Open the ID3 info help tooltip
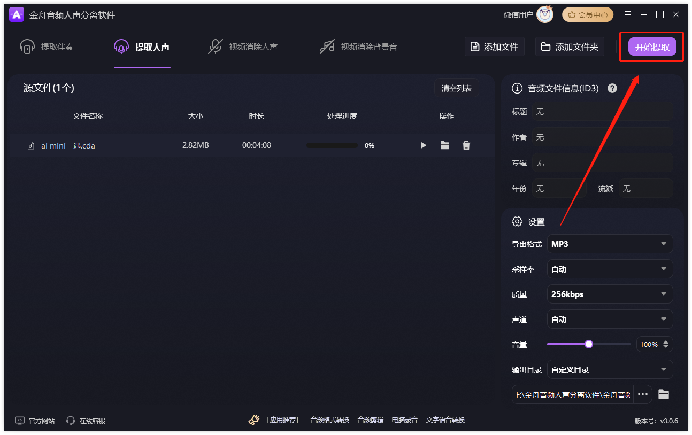The width and height of the screenshot is (692, 435). [612, 88]
